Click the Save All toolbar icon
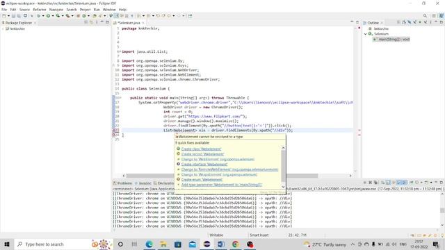 [19, 16]
